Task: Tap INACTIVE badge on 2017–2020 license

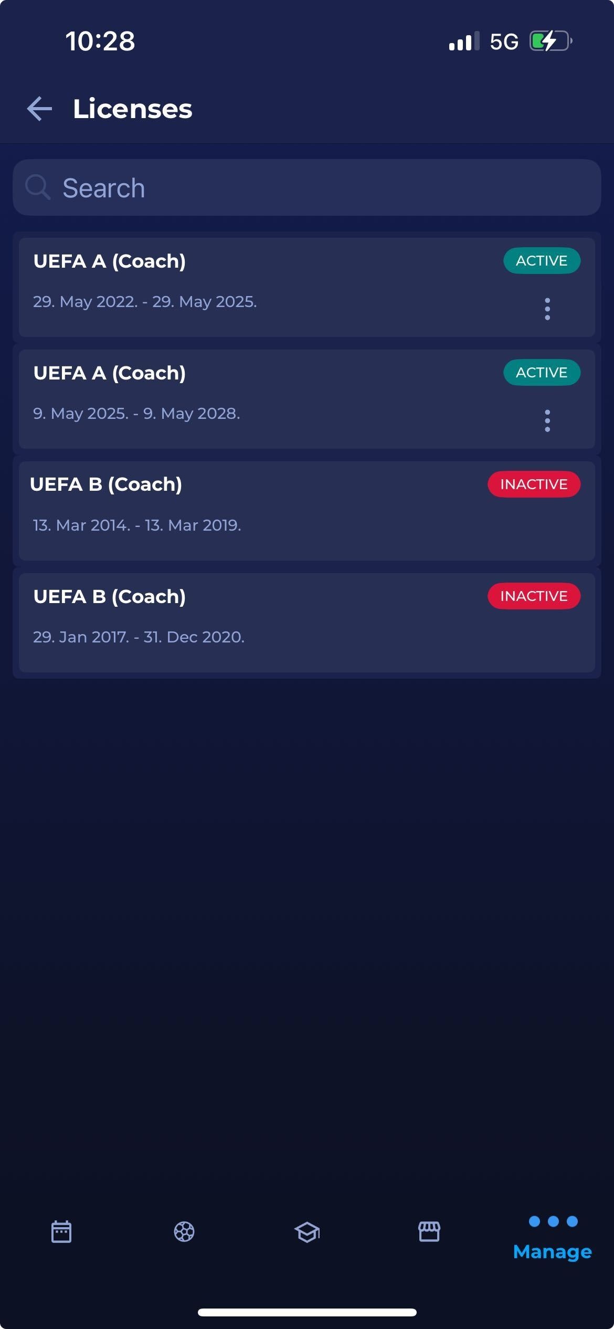Action: pos(534,596)
